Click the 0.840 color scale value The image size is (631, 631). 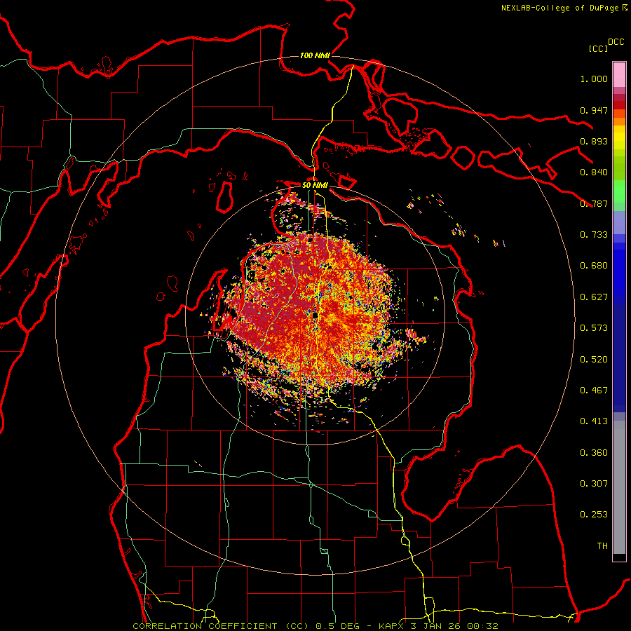coord(594,172)
